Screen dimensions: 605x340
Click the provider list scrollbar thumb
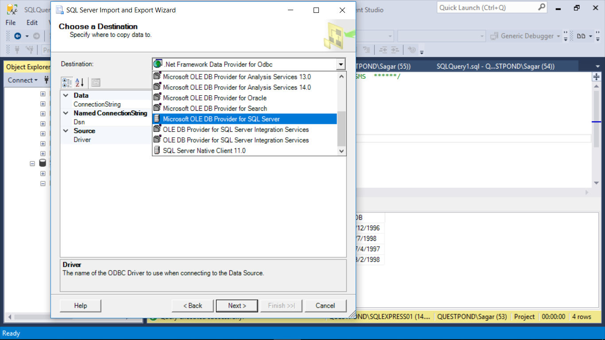(x=341, y=128)
